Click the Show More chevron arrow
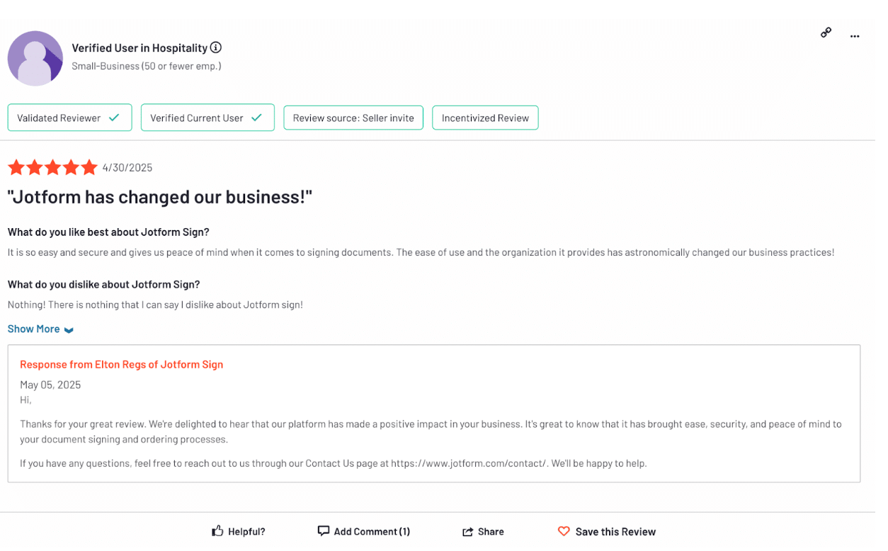Image resolution: width=888 pixels, height=551 pixels. tap(69, 330)
